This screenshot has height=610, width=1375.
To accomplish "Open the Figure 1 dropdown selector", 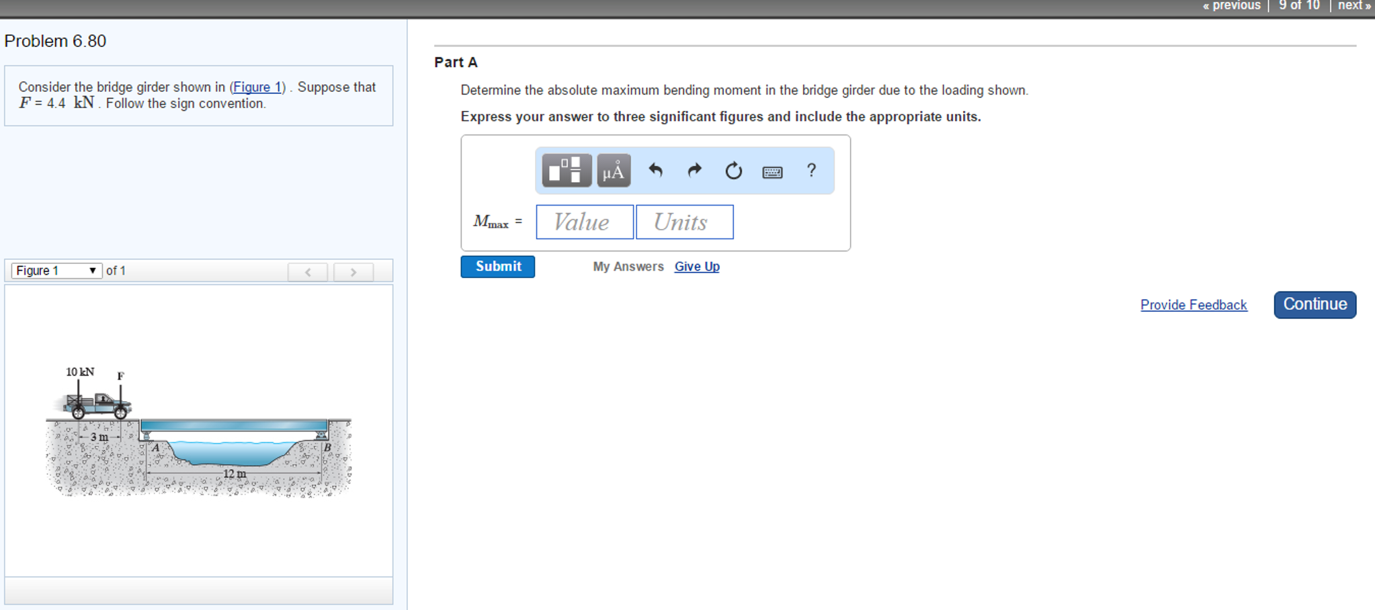I will point(56,271).
